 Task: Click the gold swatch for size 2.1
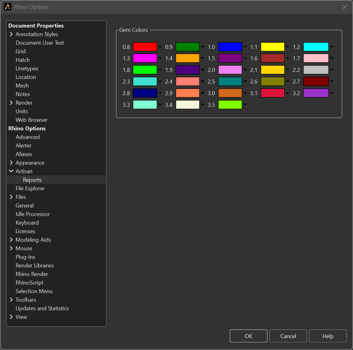273,70
